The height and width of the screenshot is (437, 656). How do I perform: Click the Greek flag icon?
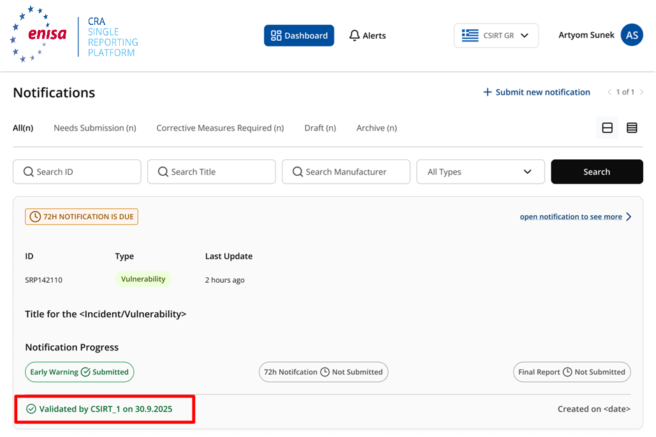point(470,36)
